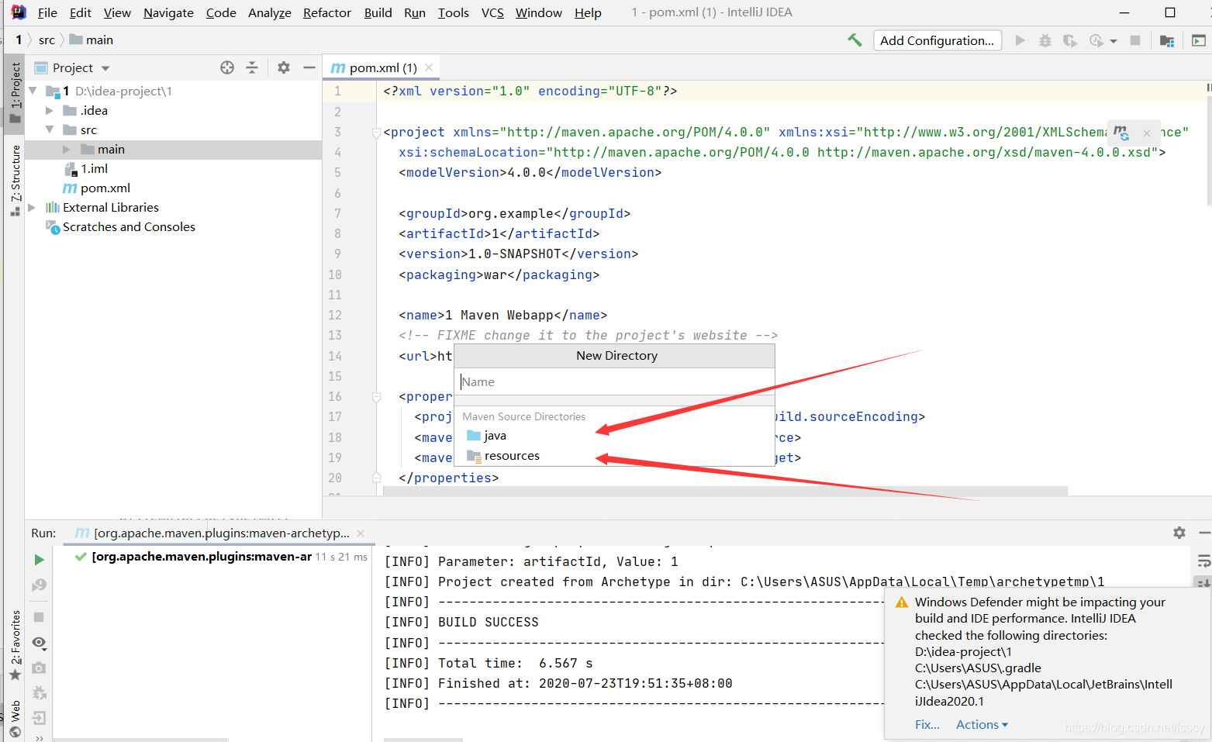Viewport: 1212px width, 742px height.
Task: Toggle the Web side tool window
Action: point(15,719)
